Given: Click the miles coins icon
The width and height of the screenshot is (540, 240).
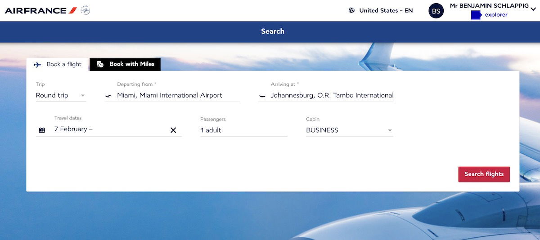Looking at the screenshot, I should (x=100, y=64).
